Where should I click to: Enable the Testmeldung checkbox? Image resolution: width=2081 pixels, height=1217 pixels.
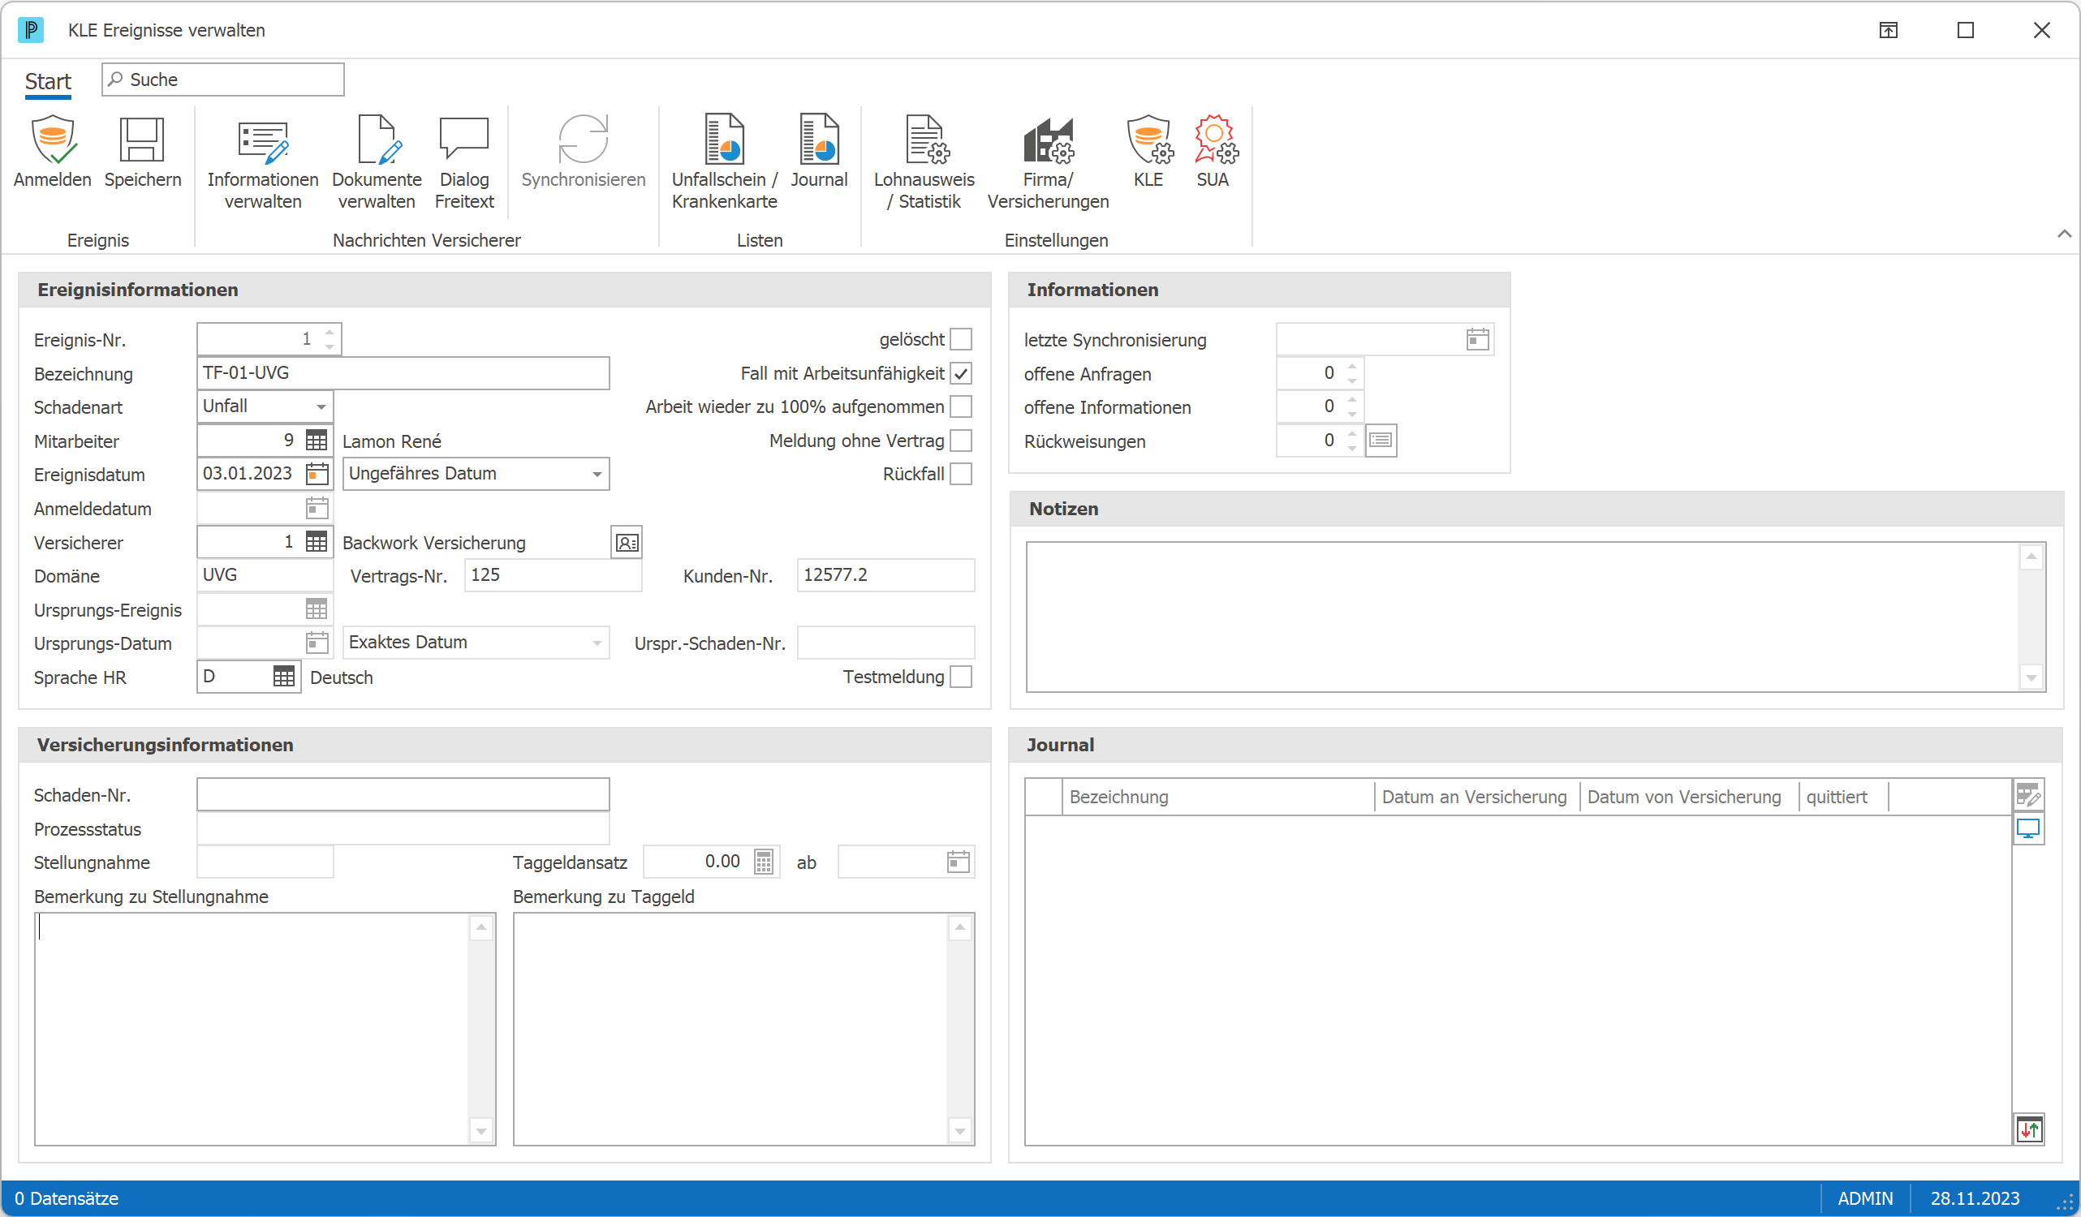960,676
